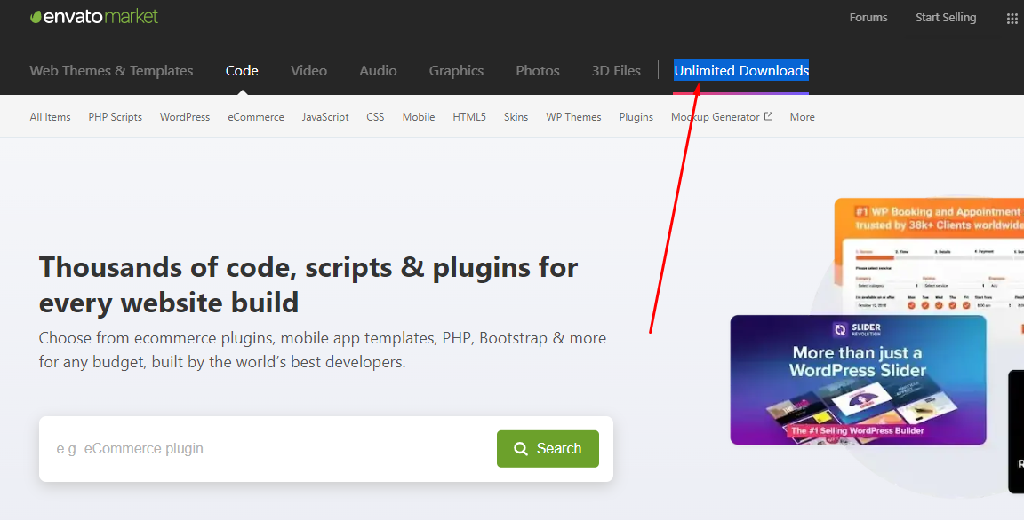Image resolution: width=1024 pixels, height=520 pixels.
Task: Open the eCommerce subcategory
Action: tap(256, 117)
